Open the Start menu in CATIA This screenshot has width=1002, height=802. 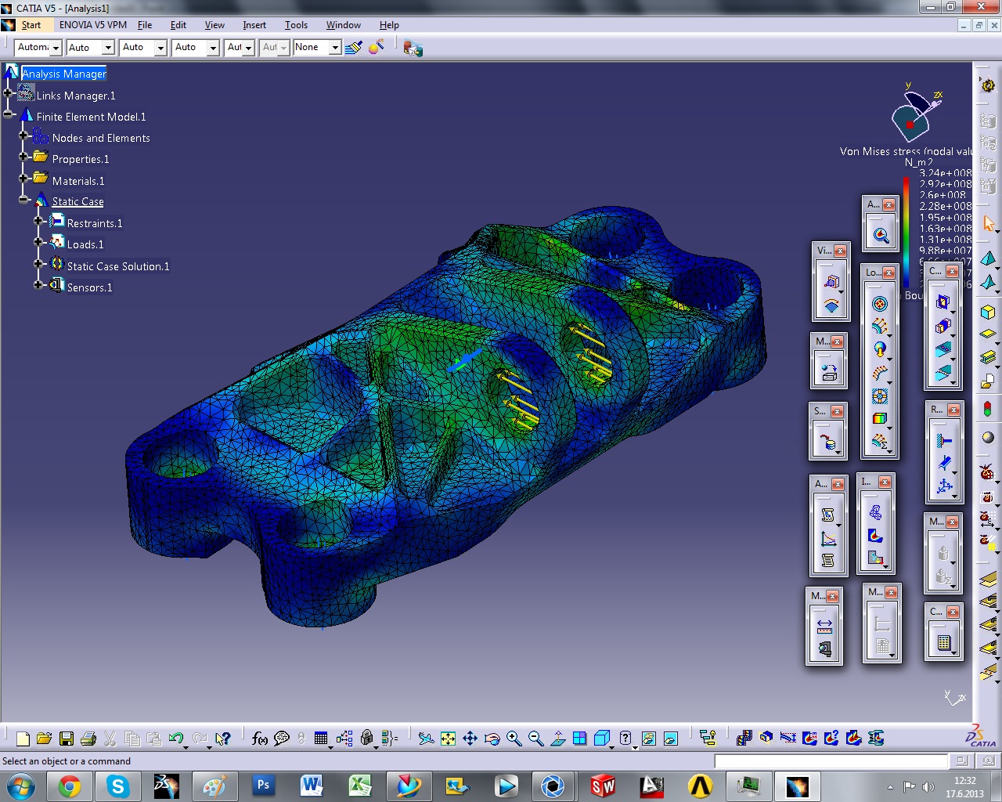pyautogui.click(x=31, y=25)
